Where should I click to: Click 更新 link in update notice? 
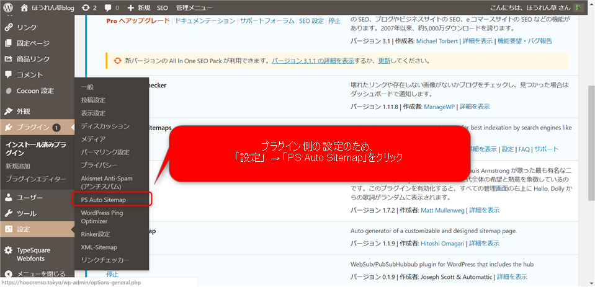click(384, 61)
